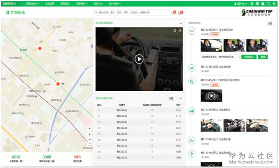Click the 控制面板 grid icon
The width and height of the screenshot is (279, 168).
click(8, 12)
